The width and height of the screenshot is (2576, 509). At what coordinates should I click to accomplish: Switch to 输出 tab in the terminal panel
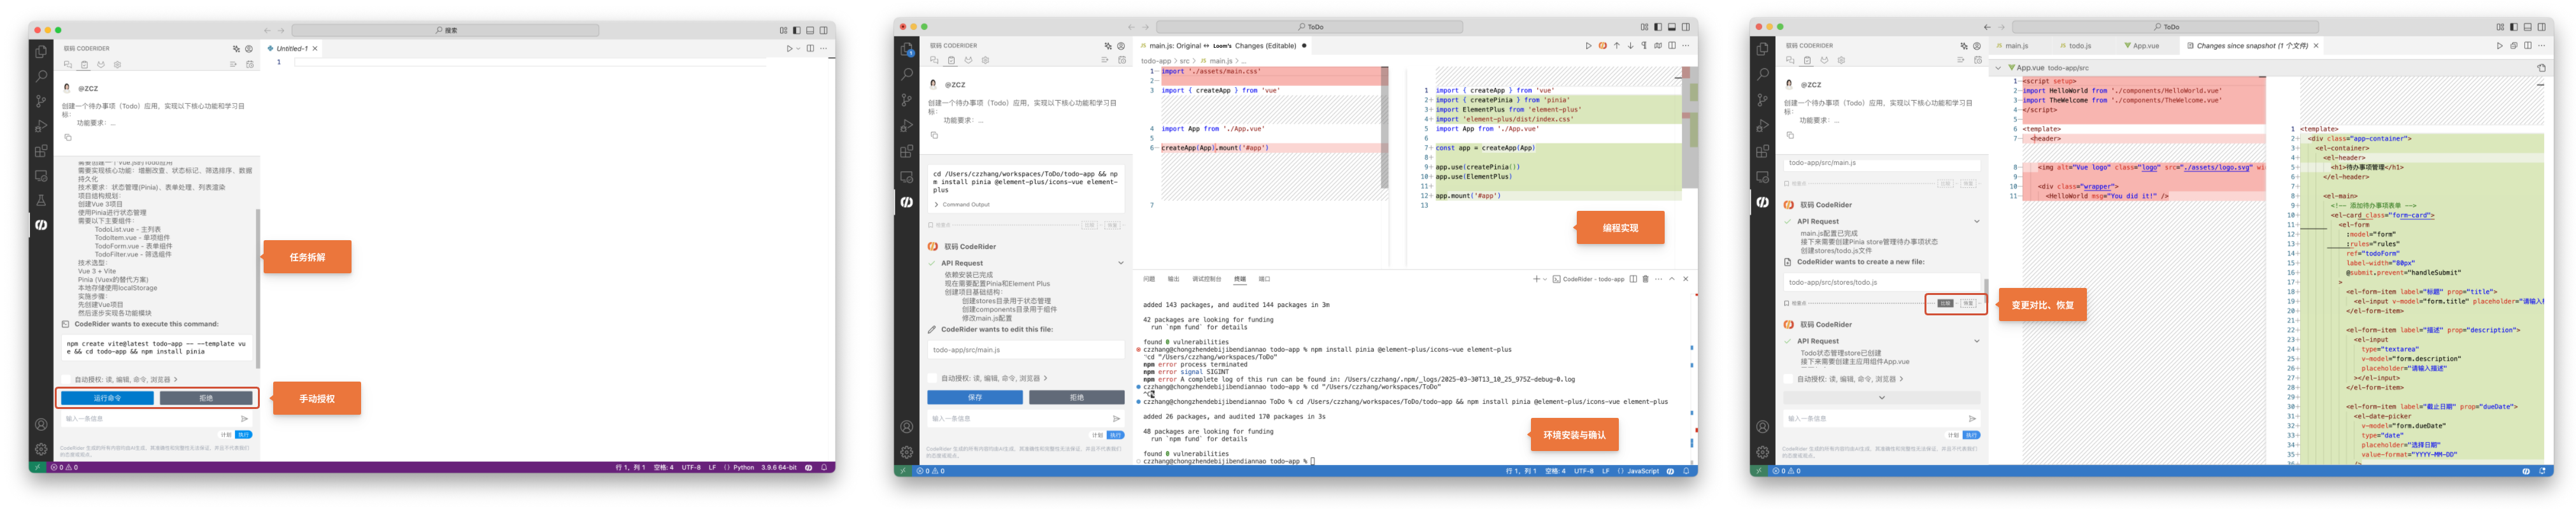(1174, 279)
